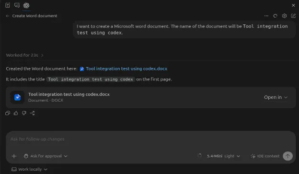Click the inline code 'Tool integration test using codex' in response
Image resolution: width=299 pixels, height=174 pixels.
pyautogui.click(x=91, y=80)
